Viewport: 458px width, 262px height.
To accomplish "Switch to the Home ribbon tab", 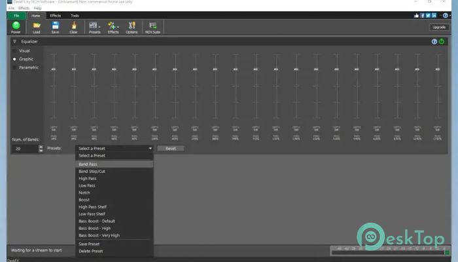I will pyautogui.click(x=35, y=16).
